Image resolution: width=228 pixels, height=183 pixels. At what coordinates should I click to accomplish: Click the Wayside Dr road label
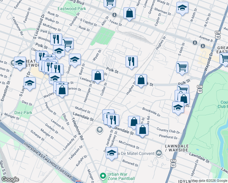(x=209, y=61)
